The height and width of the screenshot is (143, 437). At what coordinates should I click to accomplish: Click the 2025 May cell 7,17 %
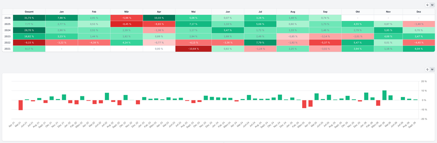[x=194, y=24]
